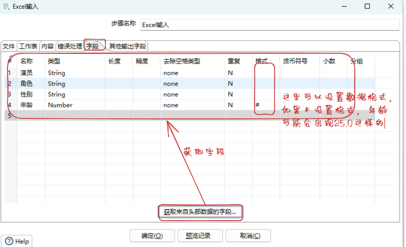Select the 性别 name cell
This screenshot has height=247, width=406.
click(x=31, y=94)
